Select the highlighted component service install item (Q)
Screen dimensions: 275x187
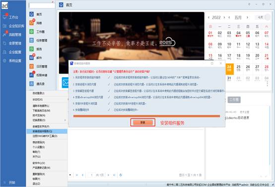pyautogui.click(x=47, y=131)
